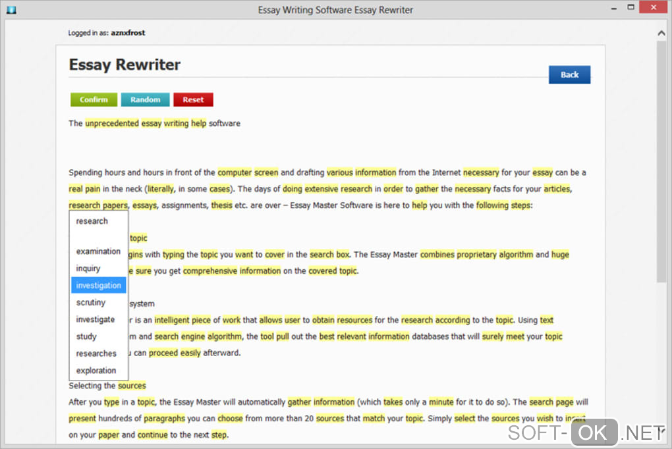Click the red Reset button
The height and width of the screenshot is (449, 672).
[x=193, y=99]
